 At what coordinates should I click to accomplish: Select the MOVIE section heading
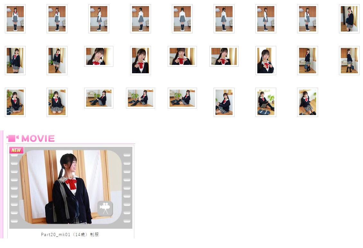point(38,138)
